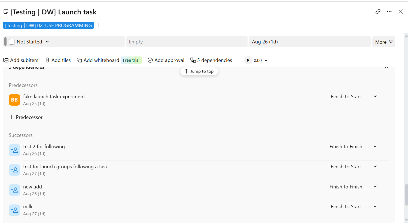Screen dimensions: 408x224
Task: Click the scrollbar up arrow
Action: coord(406,36)
